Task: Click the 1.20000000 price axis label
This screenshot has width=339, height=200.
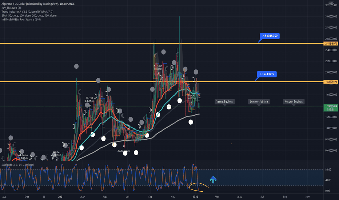Action: [331, 117]
